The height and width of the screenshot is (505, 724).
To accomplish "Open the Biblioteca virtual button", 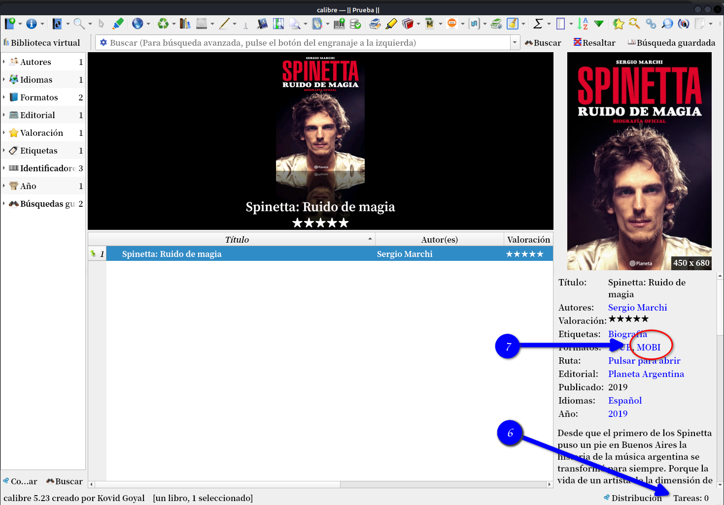I will [41, 43].
